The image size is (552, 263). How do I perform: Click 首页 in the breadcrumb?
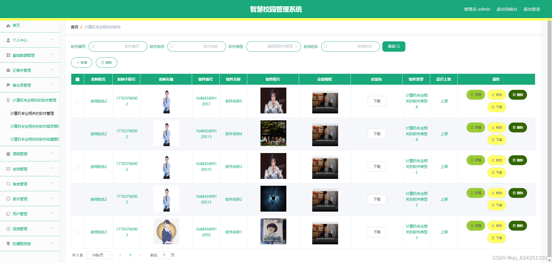(x=74, y=27)
